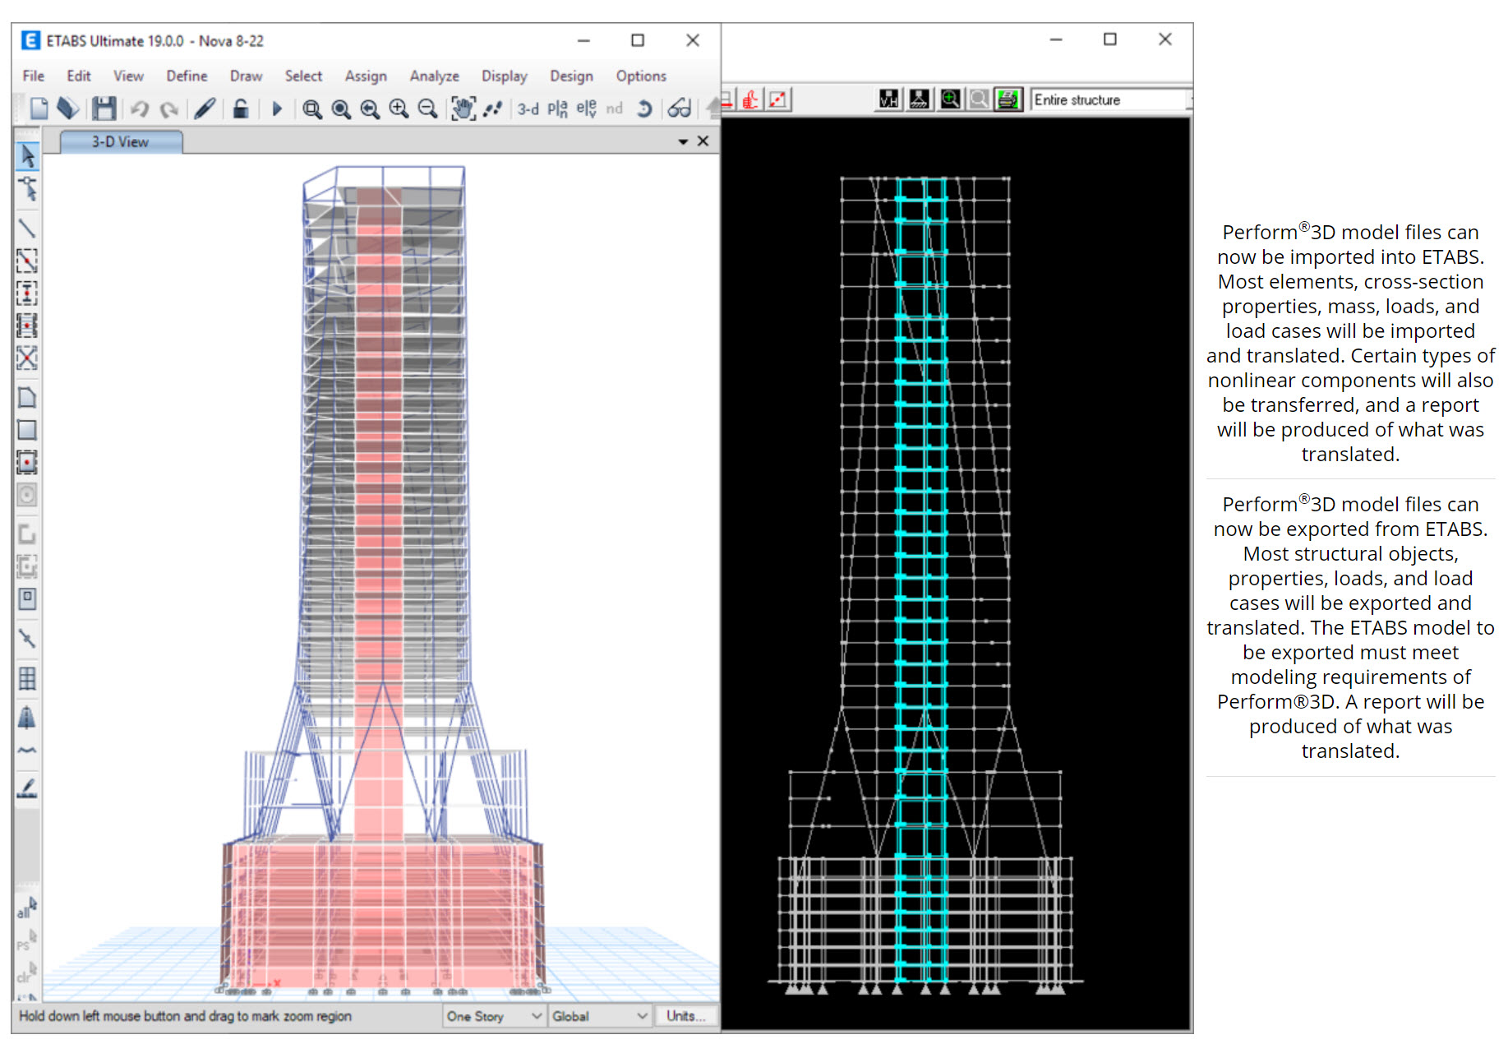
Task: Click the Zoom Out minus magnifier icon
Action: (x=427, y=109)
